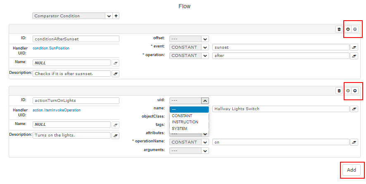Clear the sunset event value with eraser
Viewport: 366px width, 184px height.
[354, 47]
